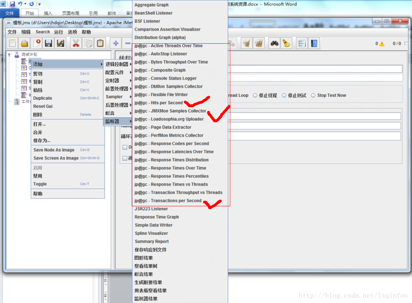Open a file with the folder icon
The image size is (412, 303).
pos(24,43)
